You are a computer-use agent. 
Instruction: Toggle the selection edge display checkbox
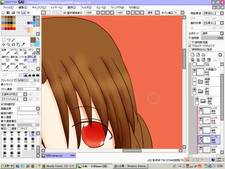(65, 13)
